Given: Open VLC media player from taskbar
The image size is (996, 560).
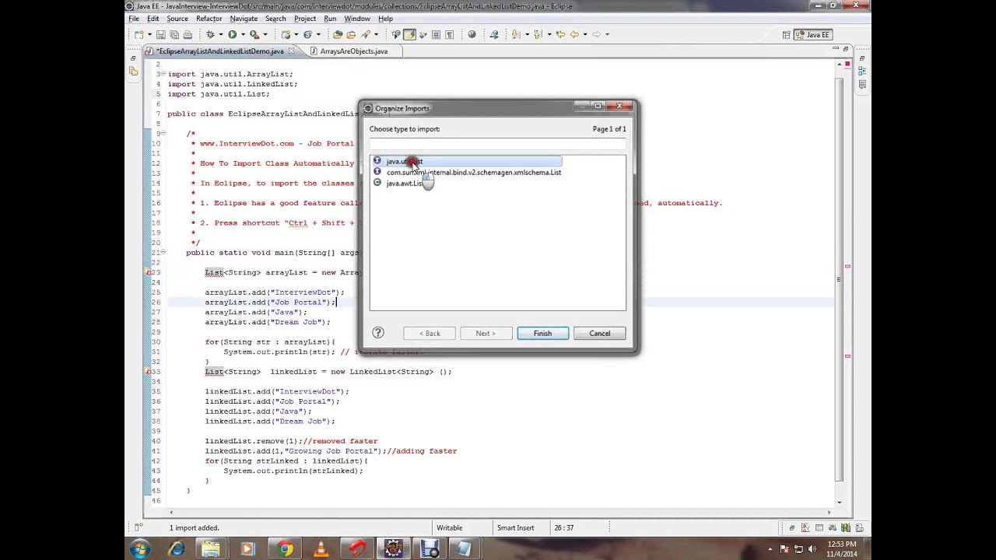Looking at the screenshot, I should coord(321,550).
